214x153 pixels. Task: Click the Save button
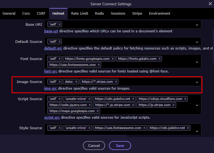coord(120,146)
